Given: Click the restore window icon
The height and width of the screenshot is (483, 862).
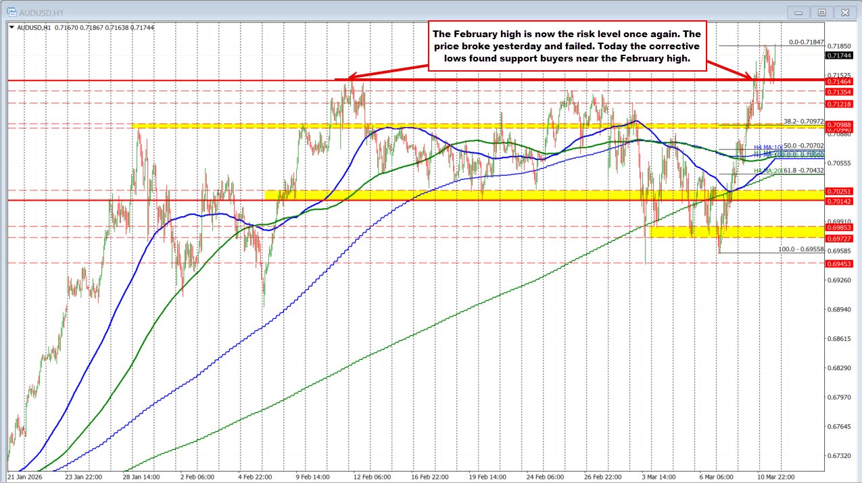Looking at the screenshot, I should [821, 11].
